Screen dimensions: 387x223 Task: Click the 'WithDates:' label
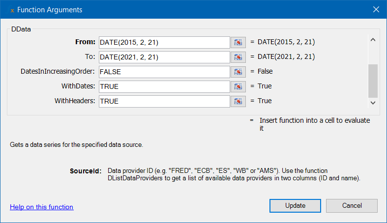(78, 86)
